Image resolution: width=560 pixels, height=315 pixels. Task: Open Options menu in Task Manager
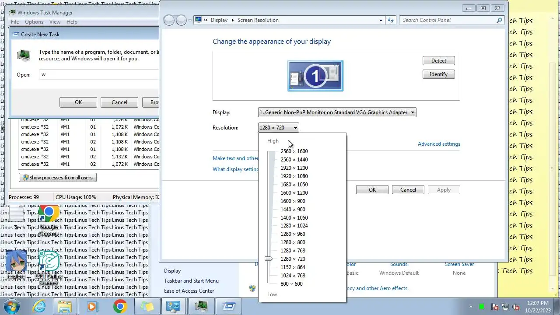(34, 22)
